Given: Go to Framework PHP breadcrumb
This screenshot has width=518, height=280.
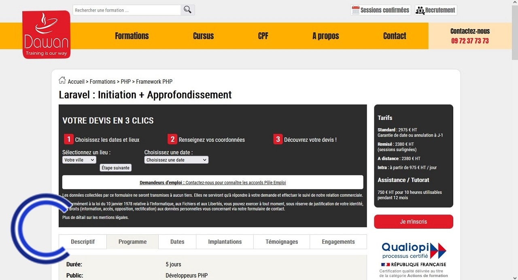Looking at the screenshot, I should pos(154,82).
